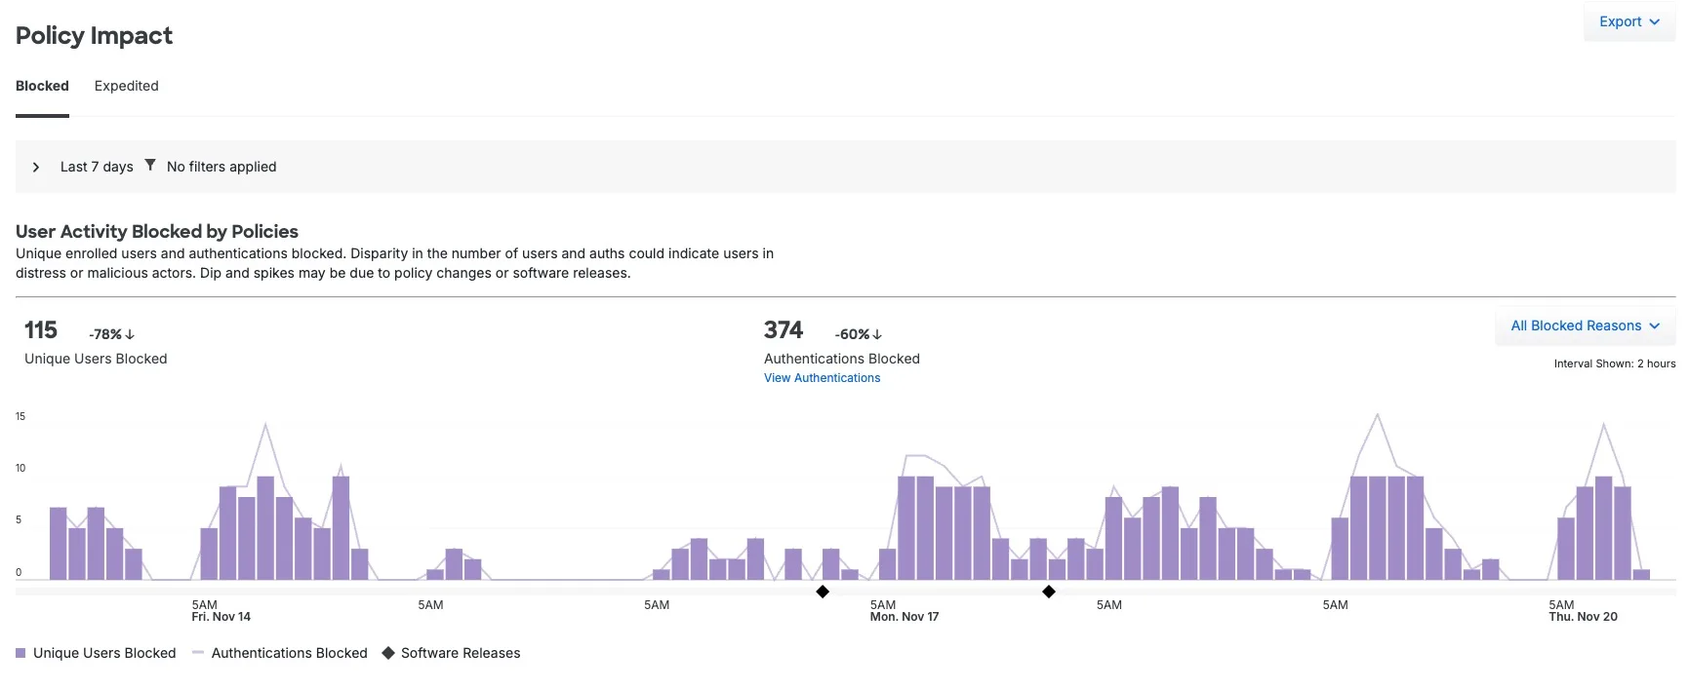This screenshot has width=1688, height=689.
Task: Toggle Authentications Blocked legend series
Action: 289,653
